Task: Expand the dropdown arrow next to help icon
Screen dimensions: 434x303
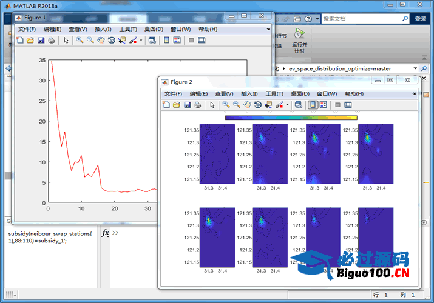Action: click(316, 19)
